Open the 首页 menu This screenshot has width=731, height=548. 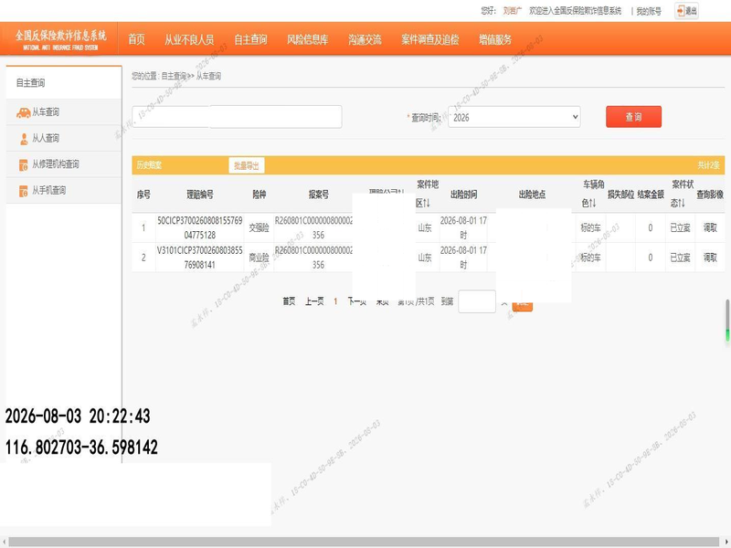(x=136, y=39)
